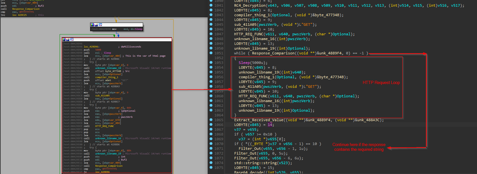Click the third header icon on the loc_429D96 node

click(72, 39)
